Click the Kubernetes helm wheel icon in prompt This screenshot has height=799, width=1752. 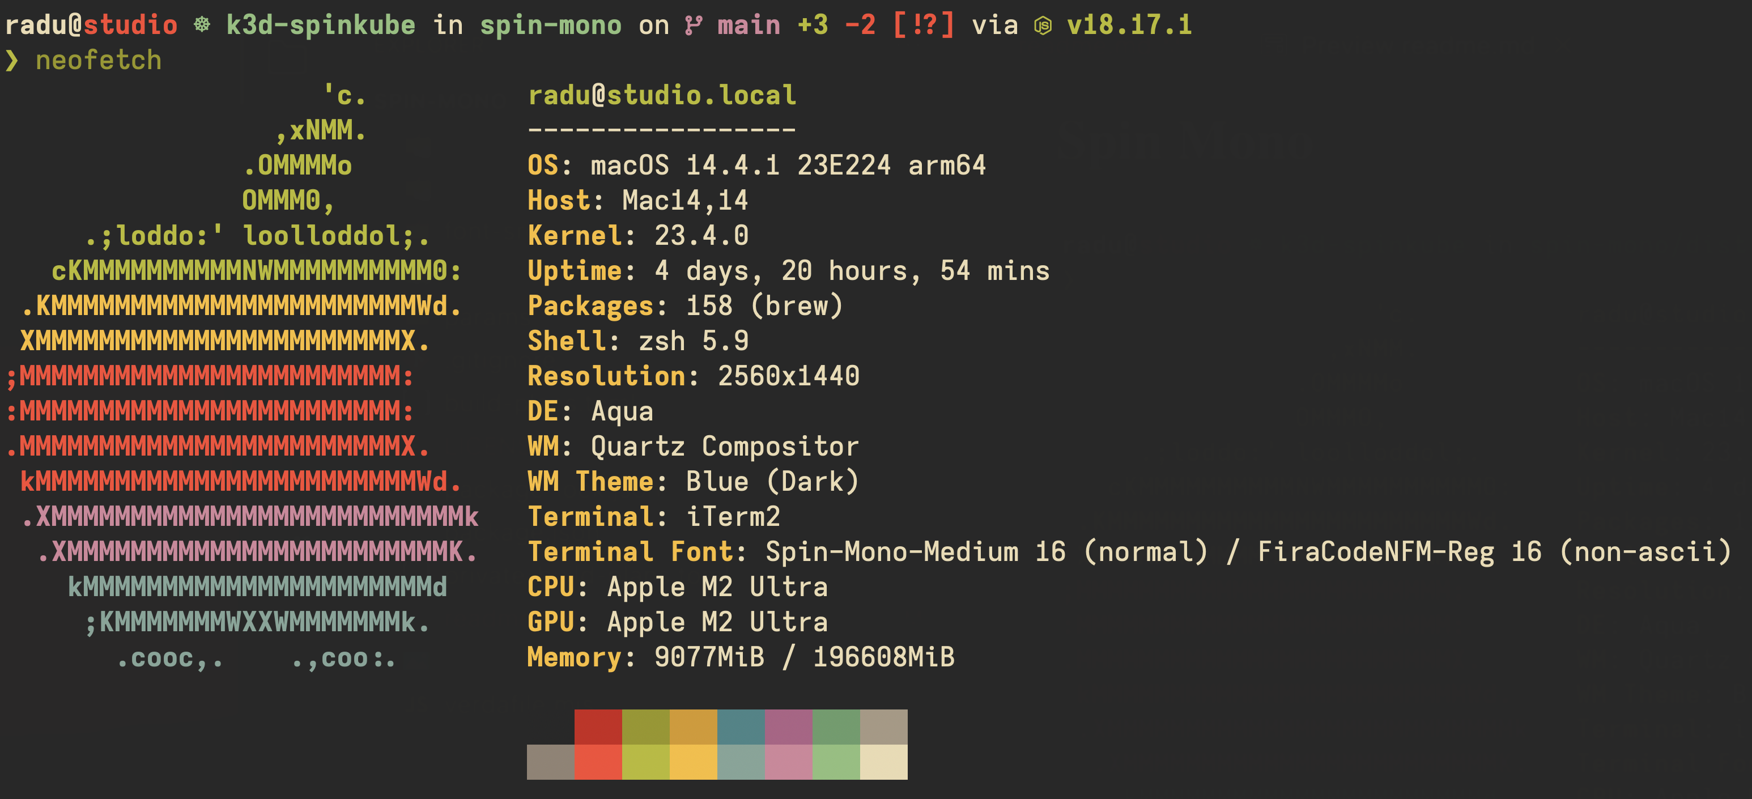(x=202, y=25)
